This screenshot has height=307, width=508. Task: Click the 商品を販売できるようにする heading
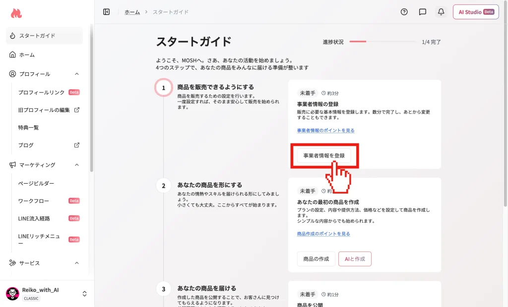(x=215, y=87)
